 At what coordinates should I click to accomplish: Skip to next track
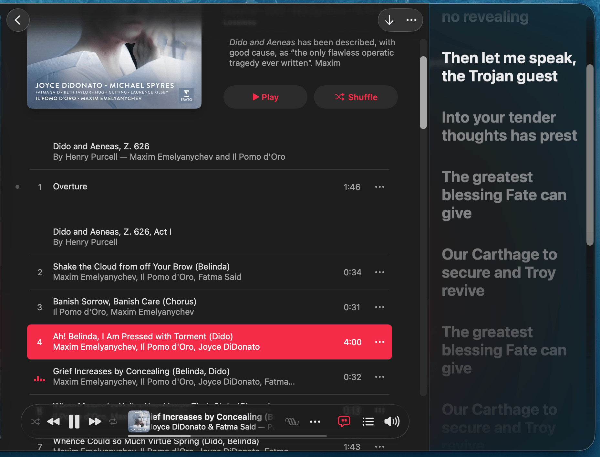click(x=95, y=421)
